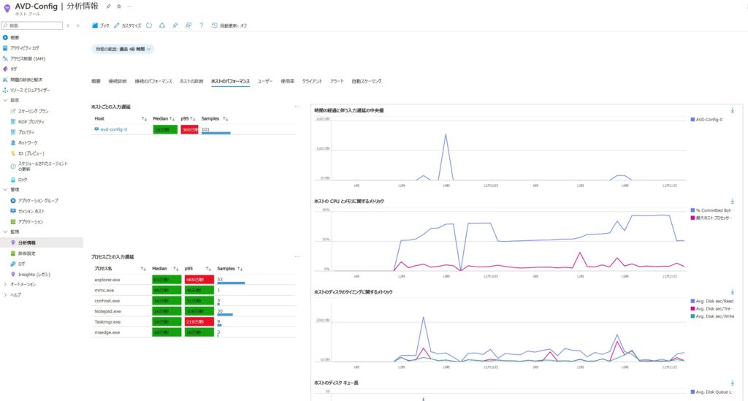Open セッション ホスト in the sidebar
Image resolution: width=748 pixels, height=401 pixels.
31,210
